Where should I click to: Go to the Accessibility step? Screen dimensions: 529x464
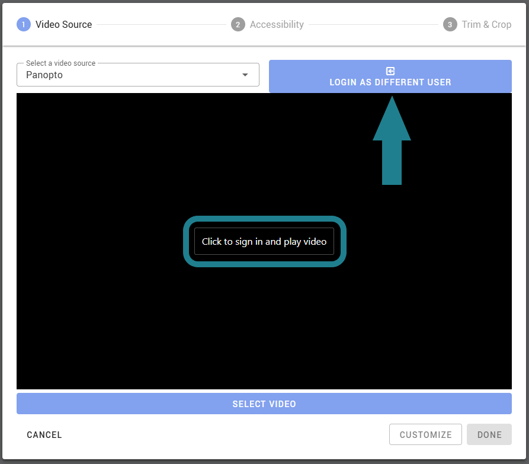(x=268, y=24)
